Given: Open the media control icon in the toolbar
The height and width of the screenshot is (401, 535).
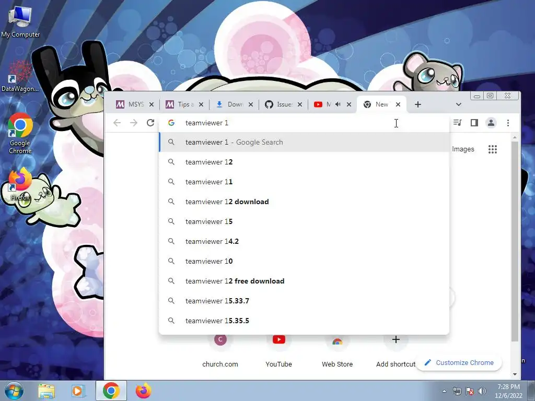Looking at the screenshot, I should click(x=458, y=123).
